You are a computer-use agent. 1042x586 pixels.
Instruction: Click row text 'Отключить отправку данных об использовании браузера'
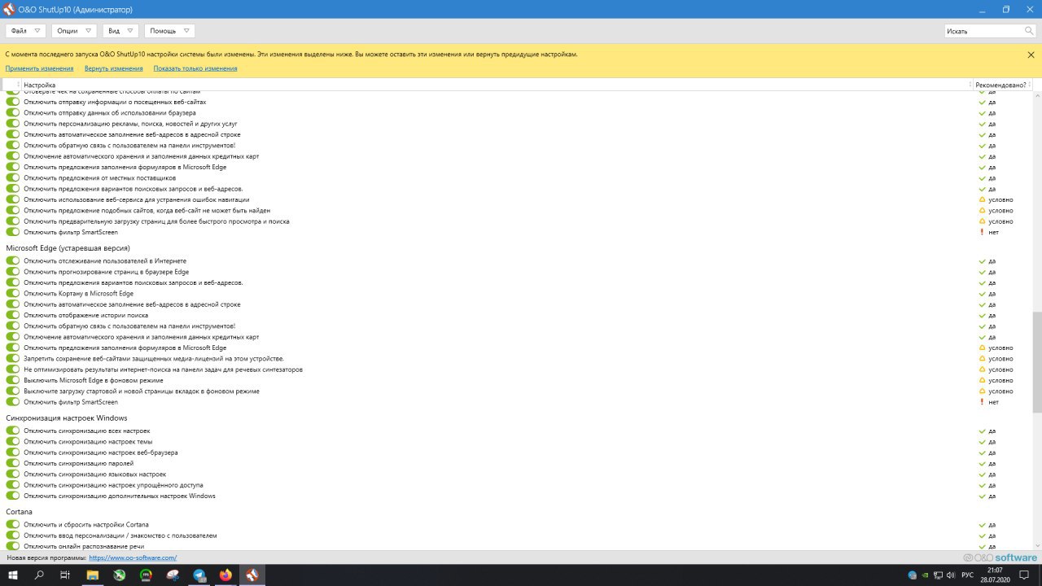coord(110,113)
